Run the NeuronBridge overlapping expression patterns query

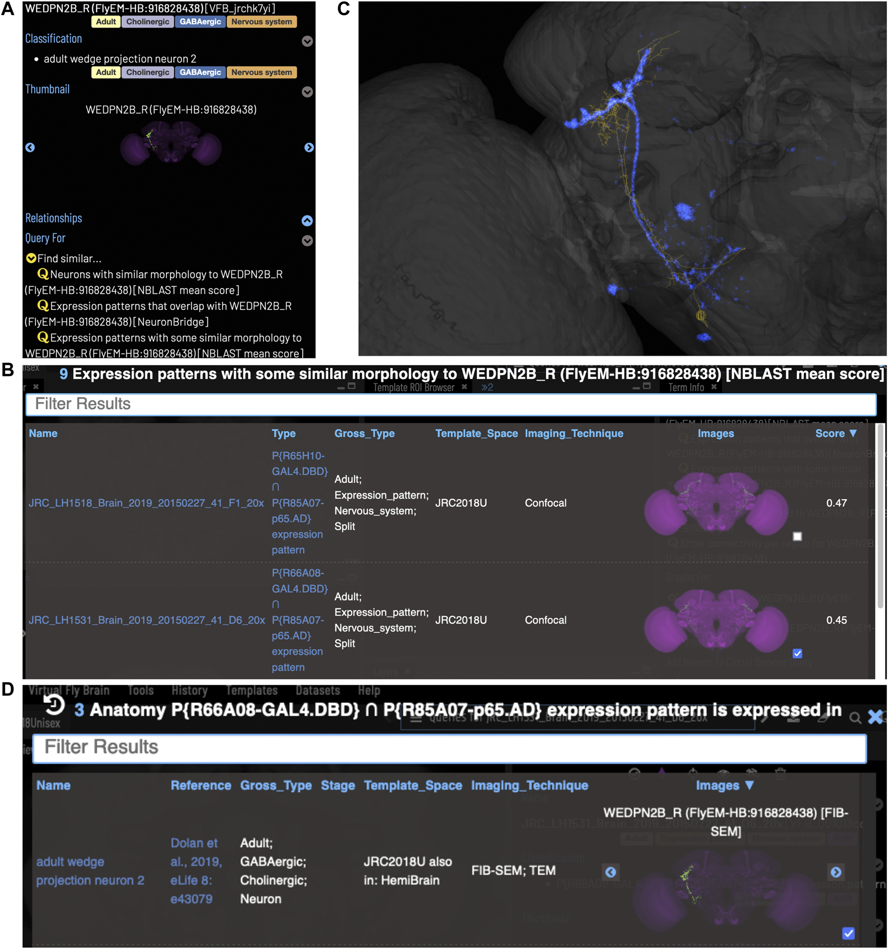[x=170, y=306]
